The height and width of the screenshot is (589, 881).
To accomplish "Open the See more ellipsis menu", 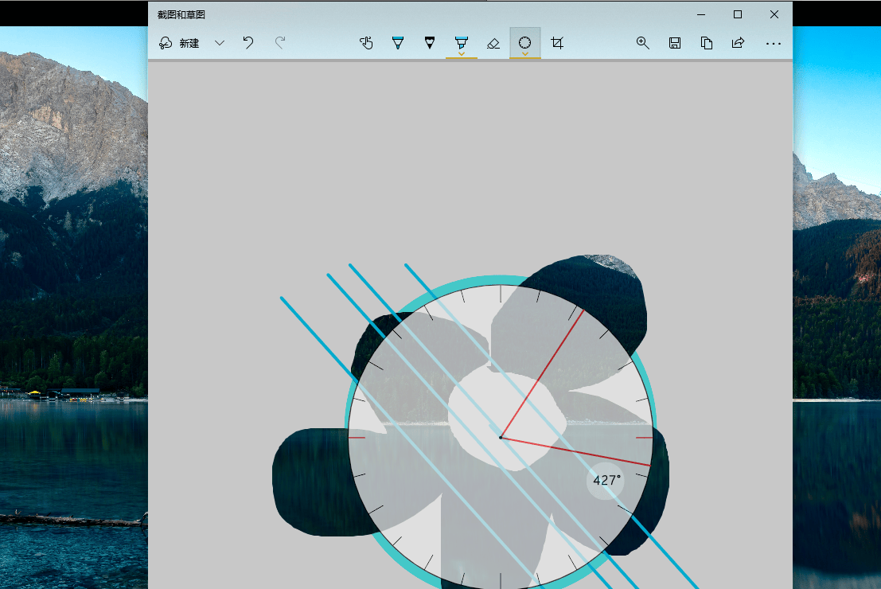I will [773, 44].
